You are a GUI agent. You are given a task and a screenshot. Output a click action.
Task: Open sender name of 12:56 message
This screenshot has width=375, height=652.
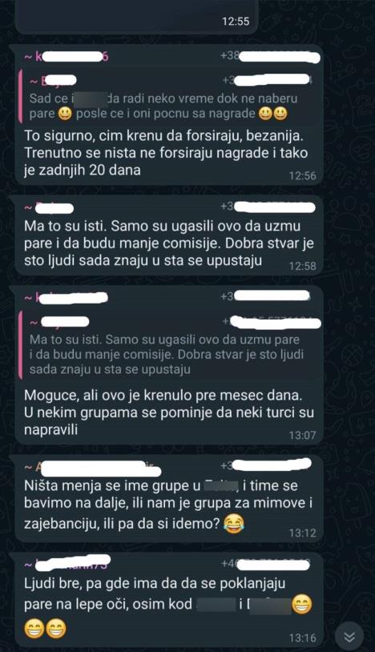tap(67, 56)
